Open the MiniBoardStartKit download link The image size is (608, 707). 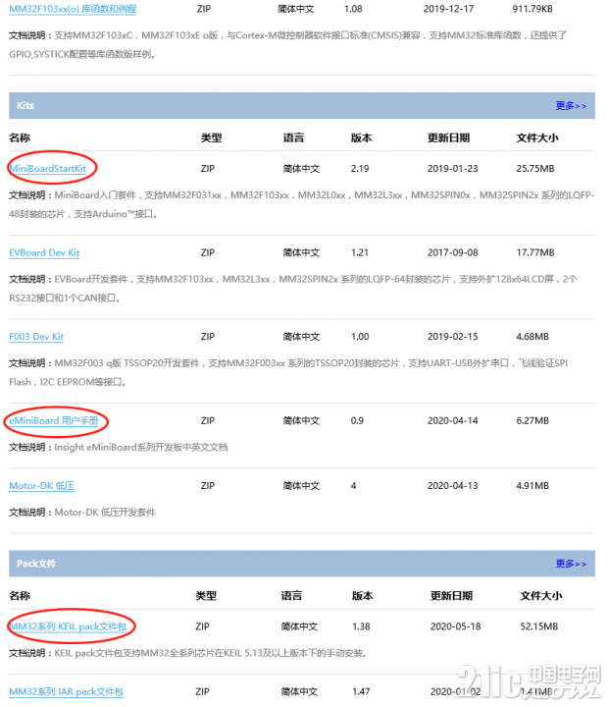(x=48, y=169)
